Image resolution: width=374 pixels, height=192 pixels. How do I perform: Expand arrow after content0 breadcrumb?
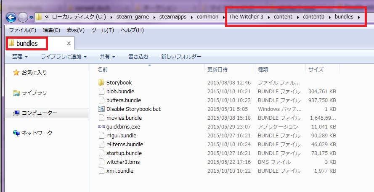[330, 17]
